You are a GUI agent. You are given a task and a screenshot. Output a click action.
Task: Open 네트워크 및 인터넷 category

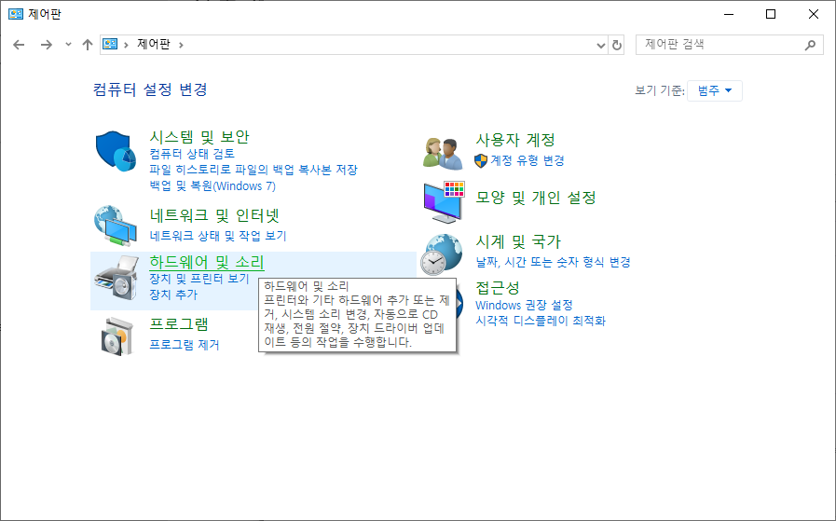point(214,215)
